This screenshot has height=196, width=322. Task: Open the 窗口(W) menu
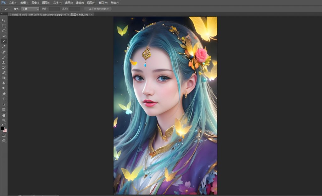click(103, 3)
